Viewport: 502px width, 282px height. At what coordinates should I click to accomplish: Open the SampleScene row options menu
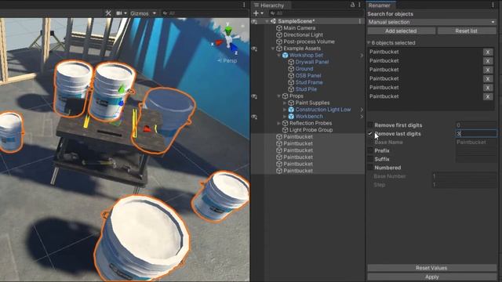(360, 21)
